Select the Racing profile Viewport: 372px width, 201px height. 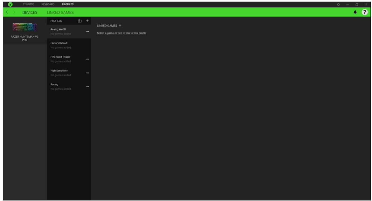point(69,86)
